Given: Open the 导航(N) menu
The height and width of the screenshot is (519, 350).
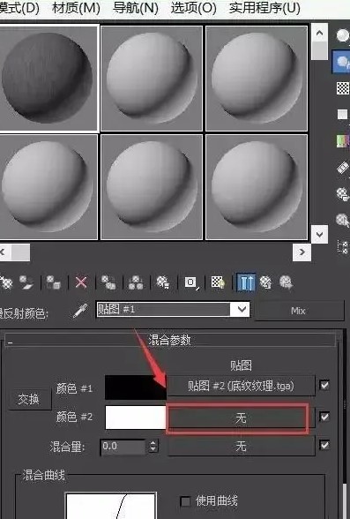Looking at the screenshot, I should 136,8.
